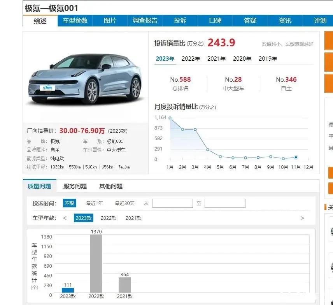Image resolution: width=333 pixels, height=305 pixels.
Task: Select the 2023款 model year filter
Action: pos(84,218)
